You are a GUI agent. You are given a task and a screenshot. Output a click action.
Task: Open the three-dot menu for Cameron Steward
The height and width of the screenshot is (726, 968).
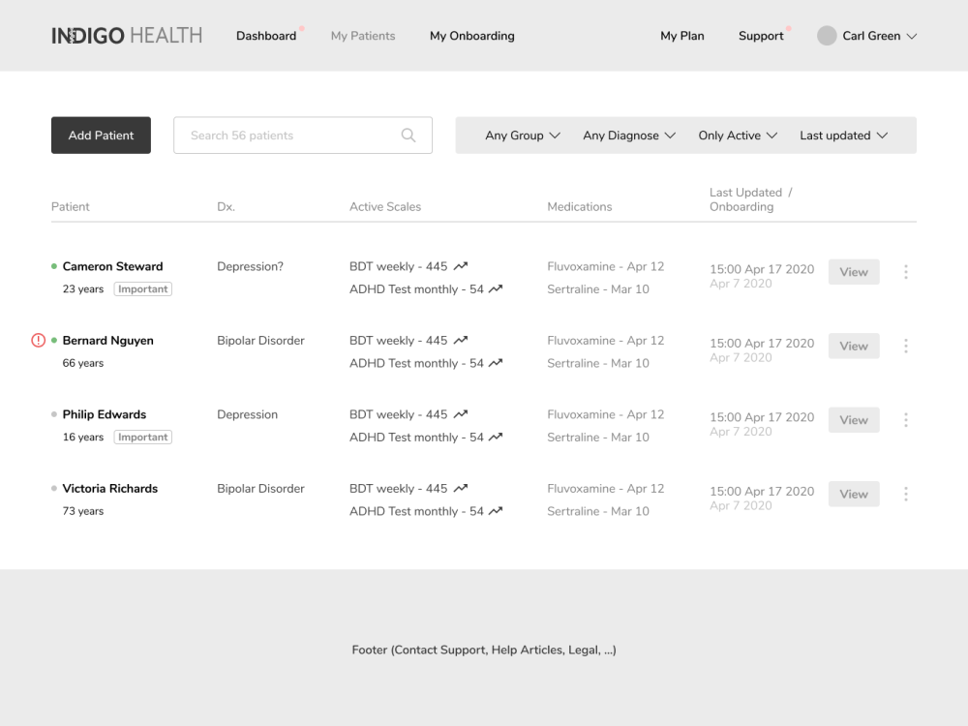point(906,272)
